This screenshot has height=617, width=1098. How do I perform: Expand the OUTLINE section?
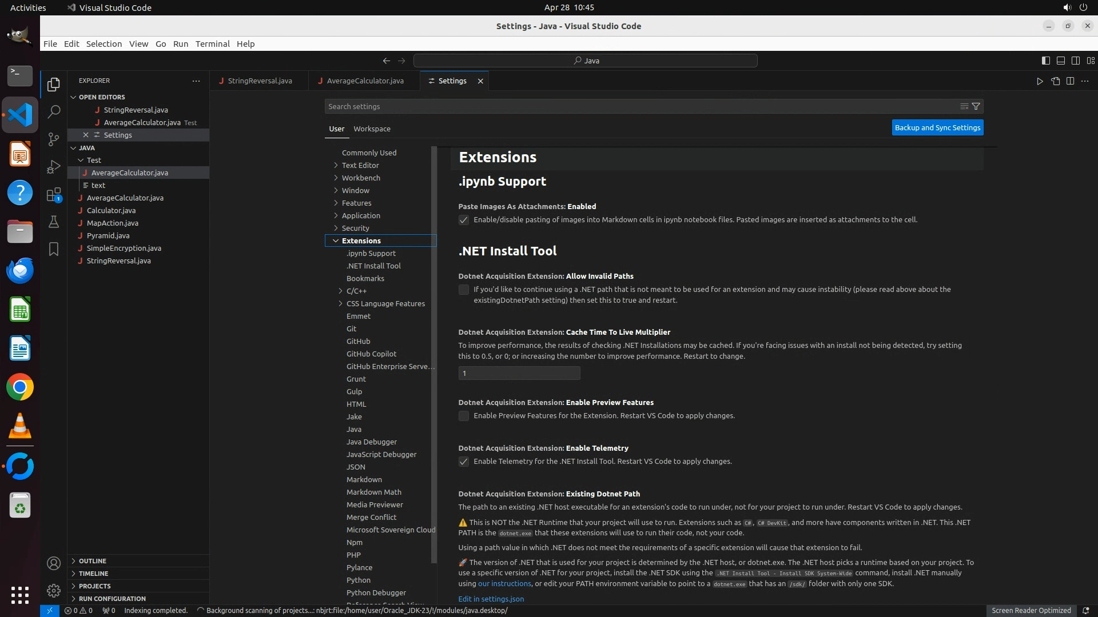click(93, 561)
